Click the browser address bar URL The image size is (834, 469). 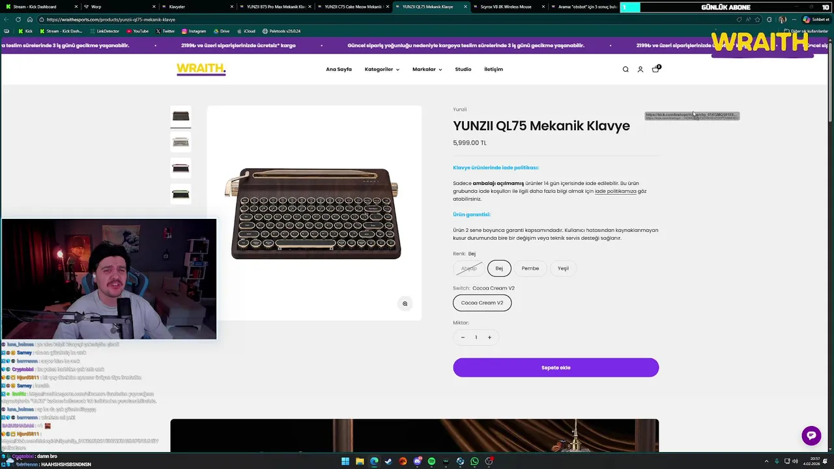tap(111, 20)
